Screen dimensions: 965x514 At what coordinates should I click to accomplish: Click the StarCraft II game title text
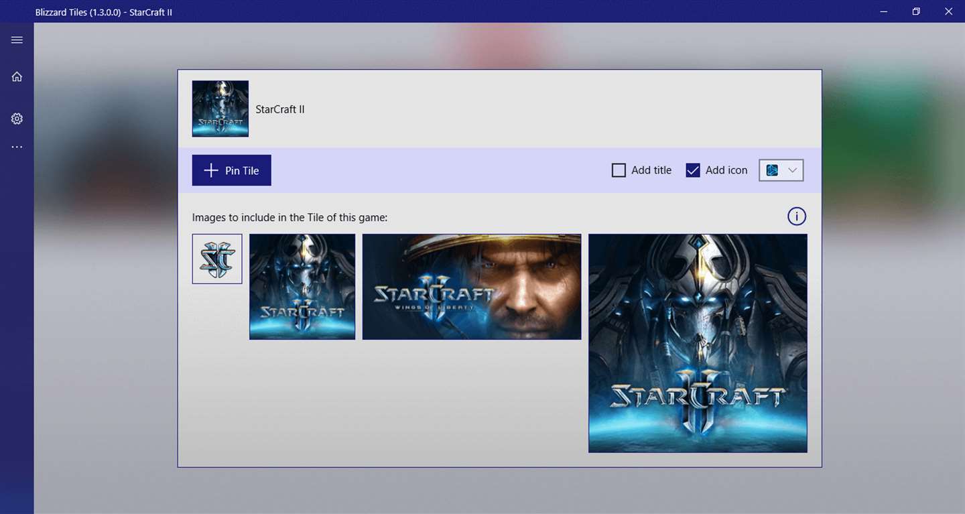pyautogui.click(x=280, y=109)
